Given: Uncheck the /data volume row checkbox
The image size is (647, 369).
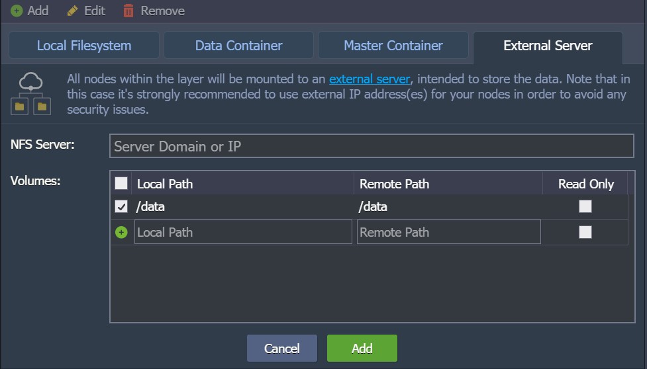Looking at the screenshot, I should pos(121,206).
